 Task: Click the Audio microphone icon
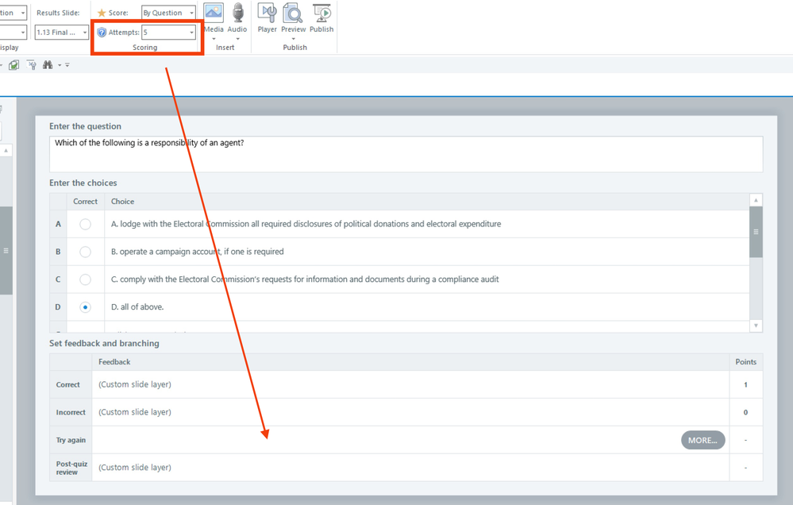(237, 13)
